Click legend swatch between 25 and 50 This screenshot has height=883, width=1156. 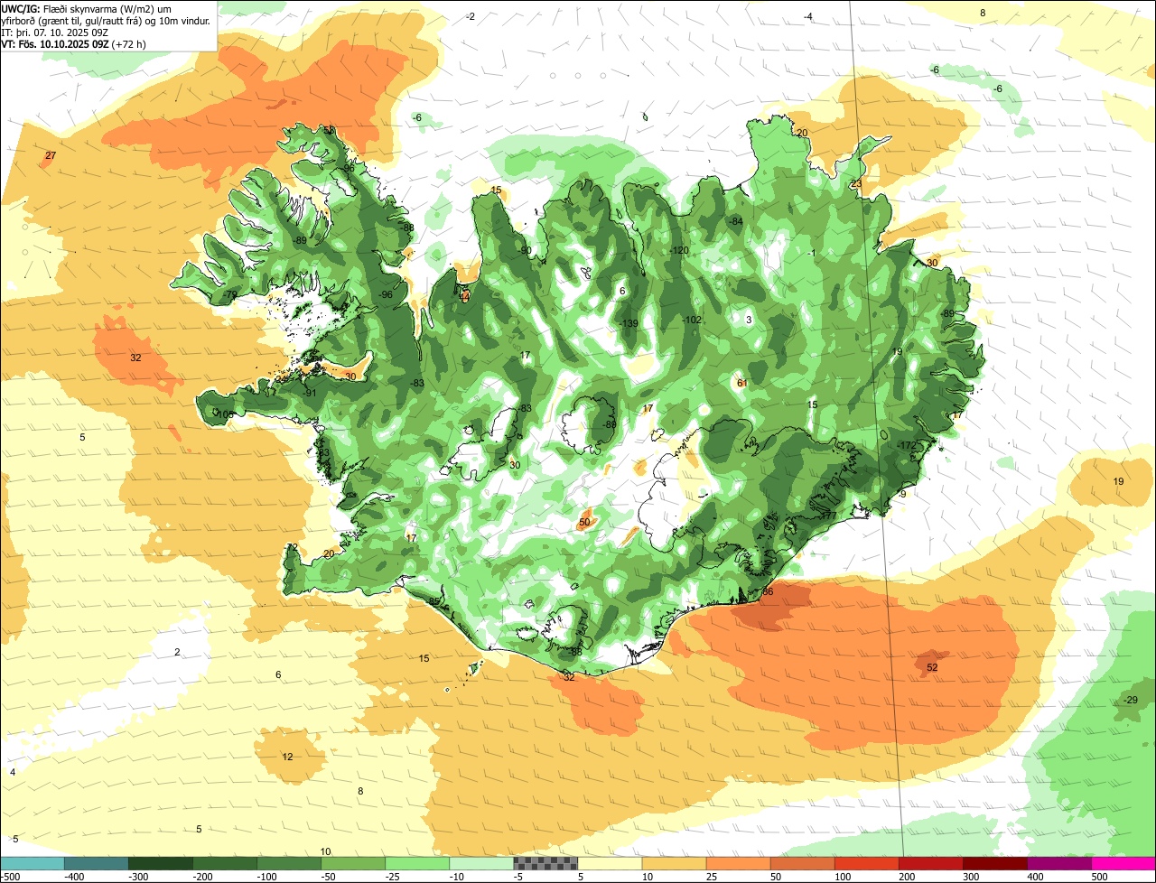pos(738,864)
